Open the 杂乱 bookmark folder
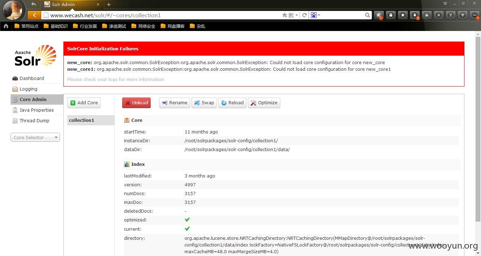This screenshot has width=481, height=256. (198, 26)
